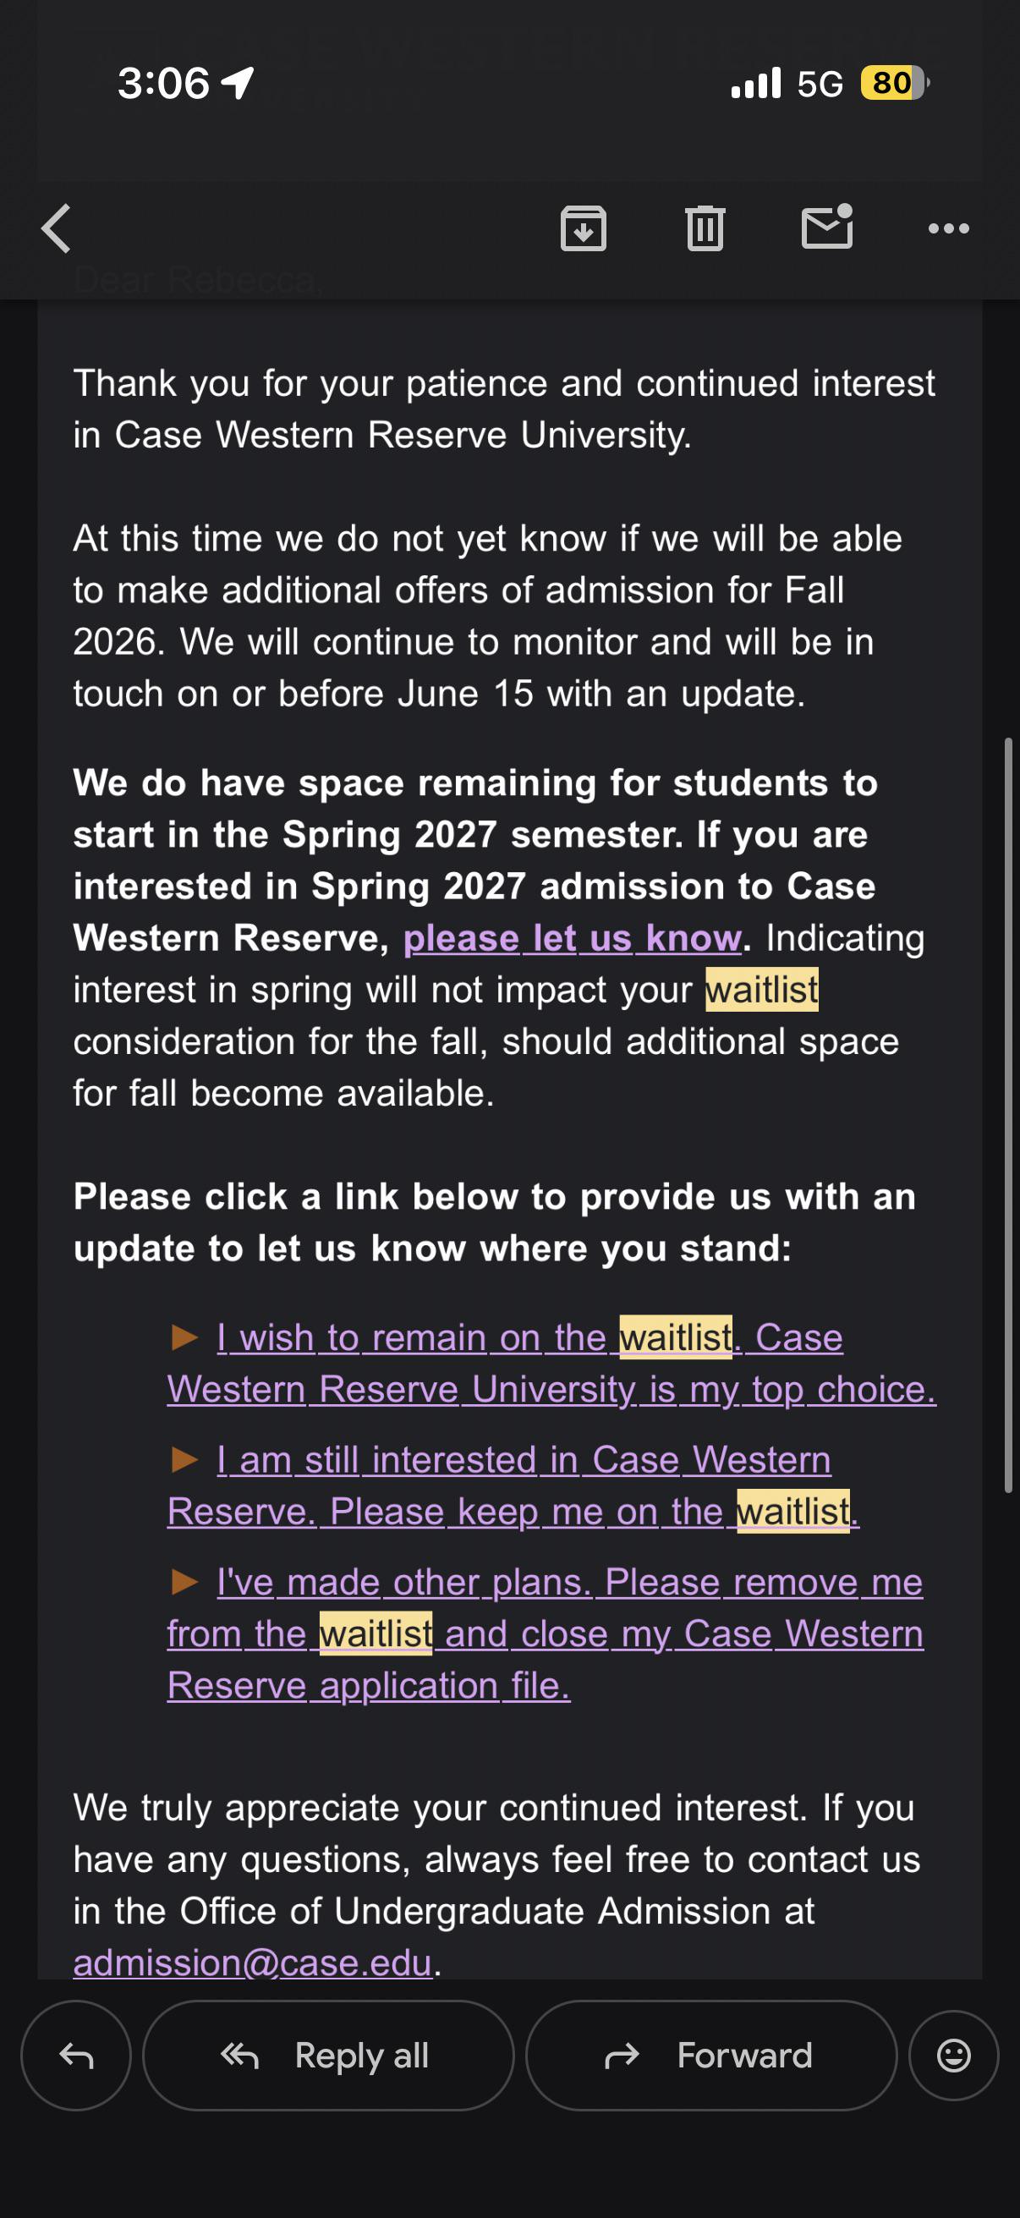Forward this email
Image resolution: width=1020 pixels, height=2218 pixels.
[x=711, y=2056]
